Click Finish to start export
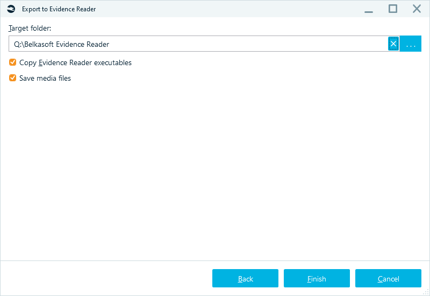 point(317,278)
